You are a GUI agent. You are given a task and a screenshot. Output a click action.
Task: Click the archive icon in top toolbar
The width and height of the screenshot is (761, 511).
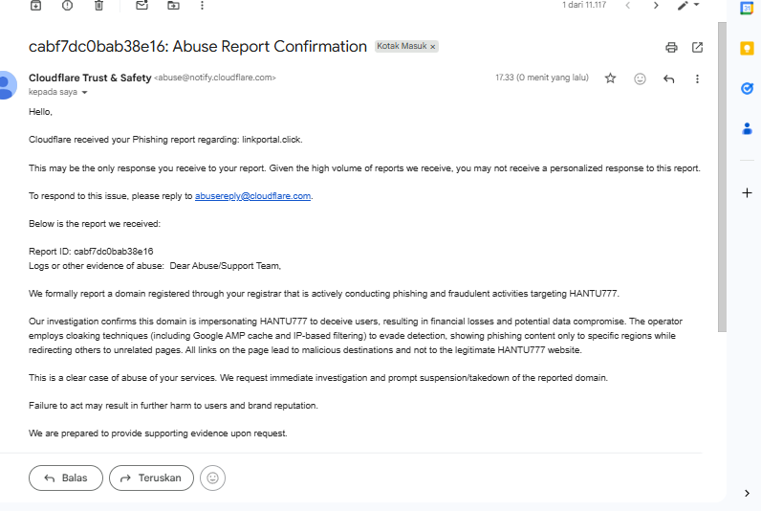(x=35, y=5)
